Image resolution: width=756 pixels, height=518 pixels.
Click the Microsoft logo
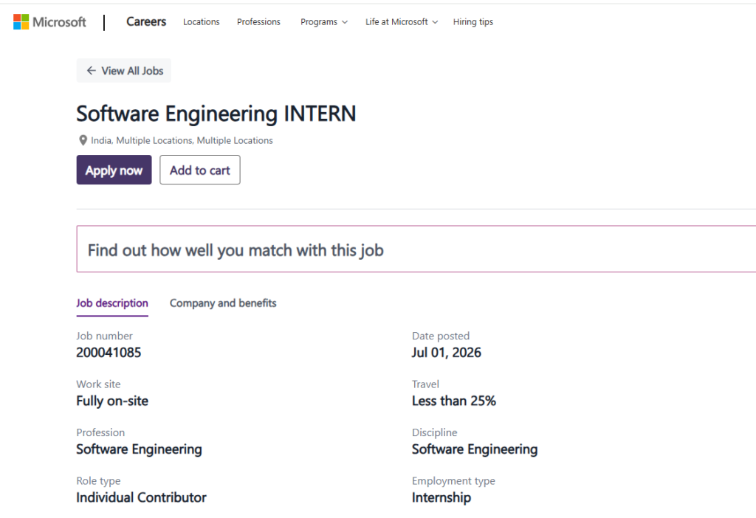click(x=49, y=21)
